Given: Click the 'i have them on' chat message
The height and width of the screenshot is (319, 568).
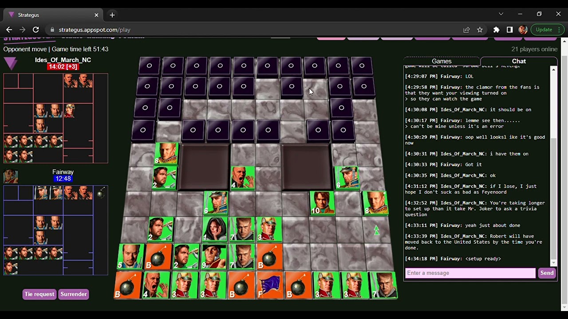Looking at the screenshot, I should (509, 154).
